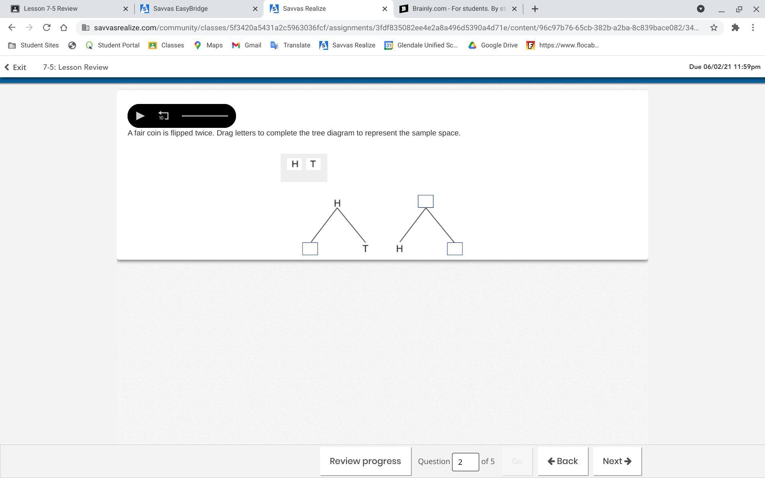Open the flocab bookmark

click(x=562, y=45)
